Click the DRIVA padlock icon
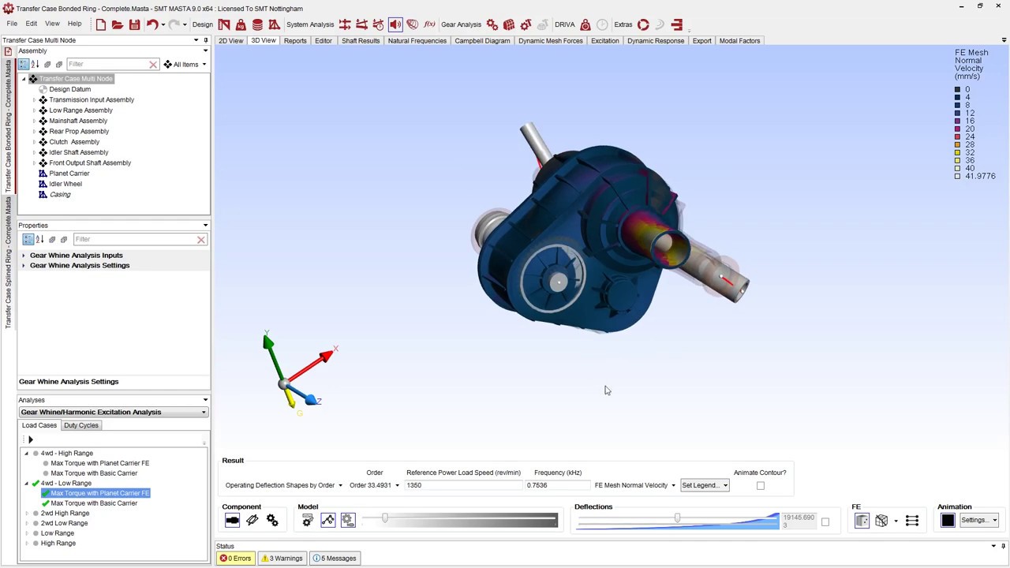1010x568 pixels. click(585, 24)
